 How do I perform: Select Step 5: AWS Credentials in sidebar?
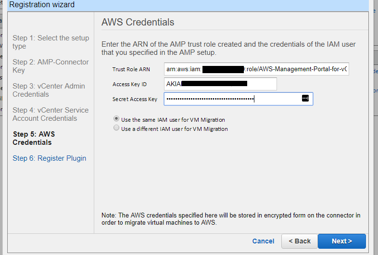[x=34, y=138]
